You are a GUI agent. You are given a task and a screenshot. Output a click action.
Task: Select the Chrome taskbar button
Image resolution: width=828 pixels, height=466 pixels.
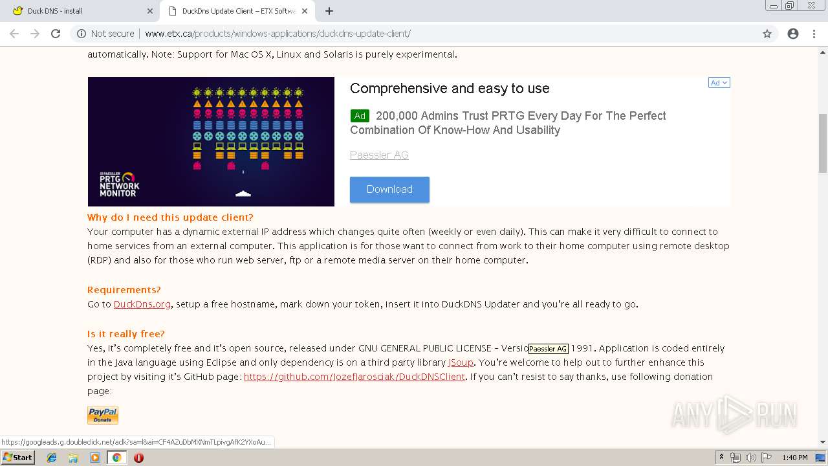[x=116, y=458]
